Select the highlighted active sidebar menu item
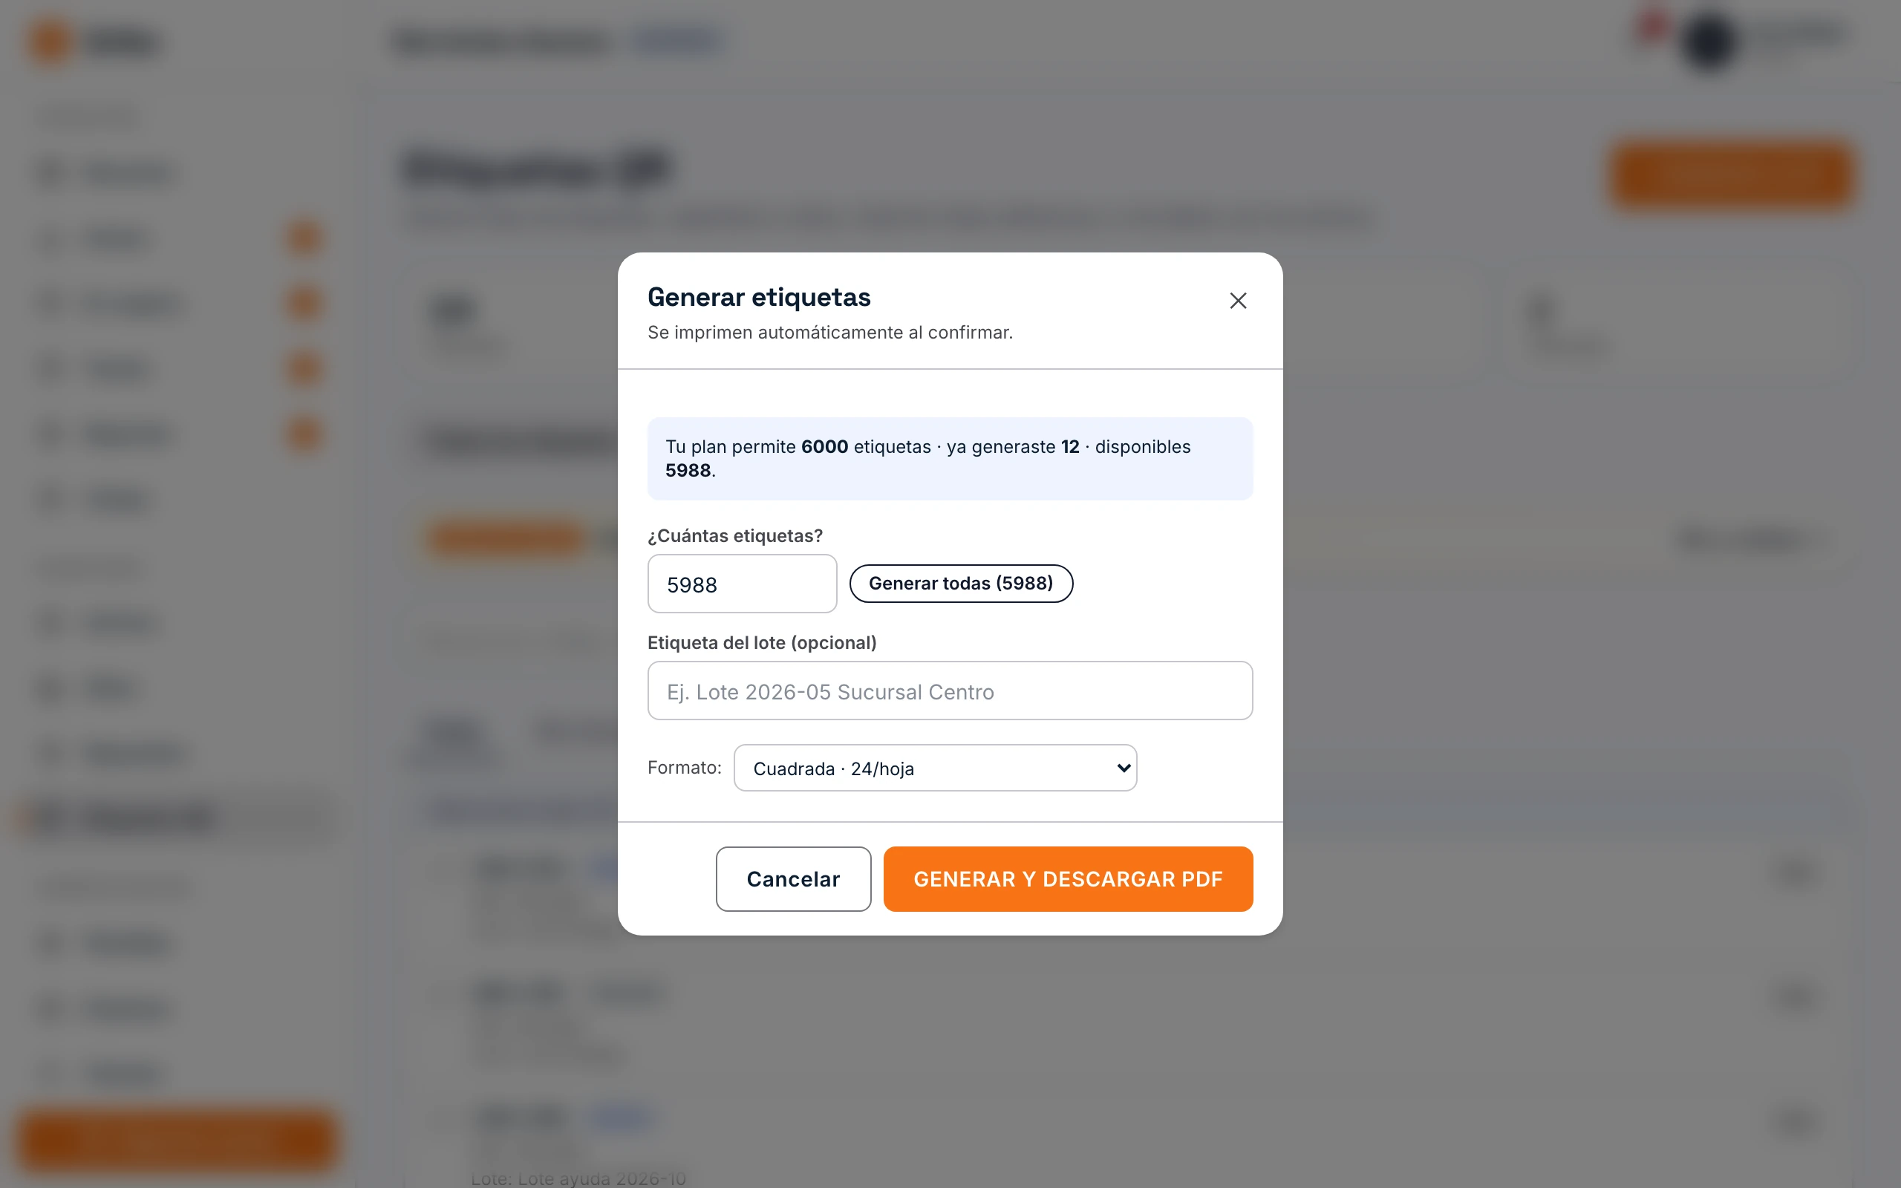 pos(177,817)
